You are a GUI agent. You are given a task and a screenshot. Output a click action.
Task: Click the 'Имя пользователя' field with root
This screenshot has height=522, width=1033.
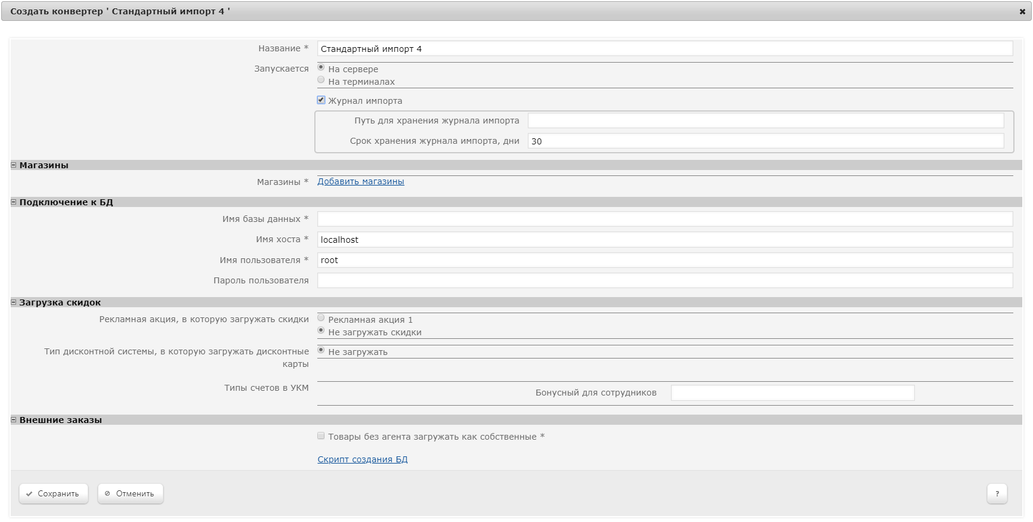pos(665,260)
